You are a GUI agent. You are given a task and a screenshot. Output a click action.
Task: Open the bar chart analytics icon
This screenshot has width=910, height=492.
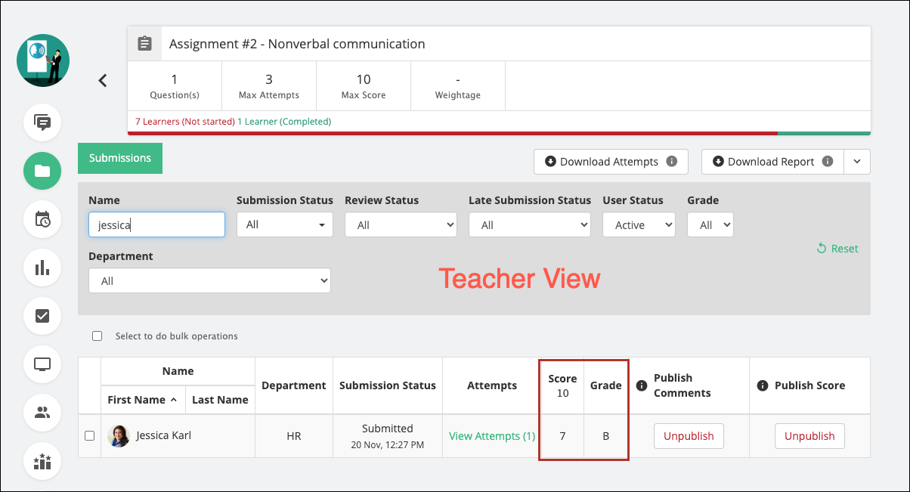pos(42,268)
